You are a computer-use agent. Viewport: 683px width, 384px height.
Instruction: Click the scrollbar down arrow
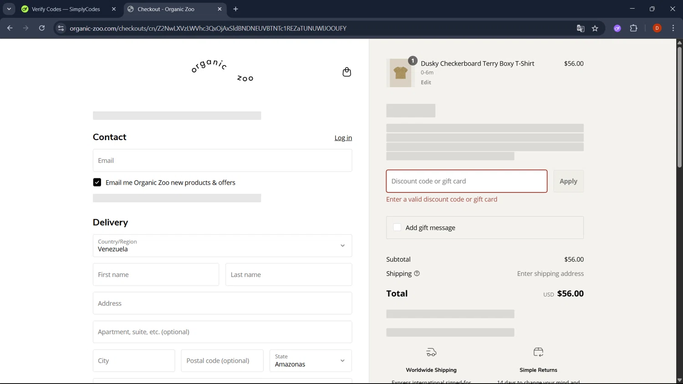679,380
